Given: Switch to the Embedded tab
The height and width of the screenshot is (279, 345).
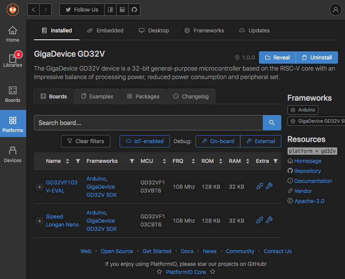Looking at the screenshot, I should (x=105, y=30).
